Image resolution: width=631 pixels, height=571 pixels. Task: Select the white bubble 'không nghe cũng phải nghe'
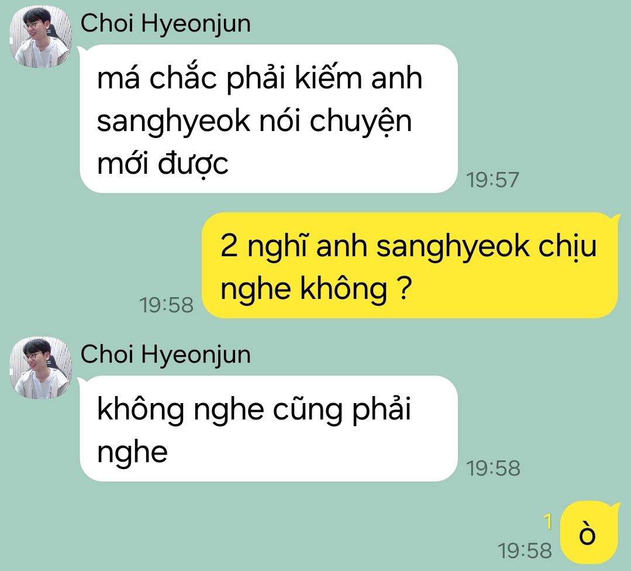(x=268, y=428)
